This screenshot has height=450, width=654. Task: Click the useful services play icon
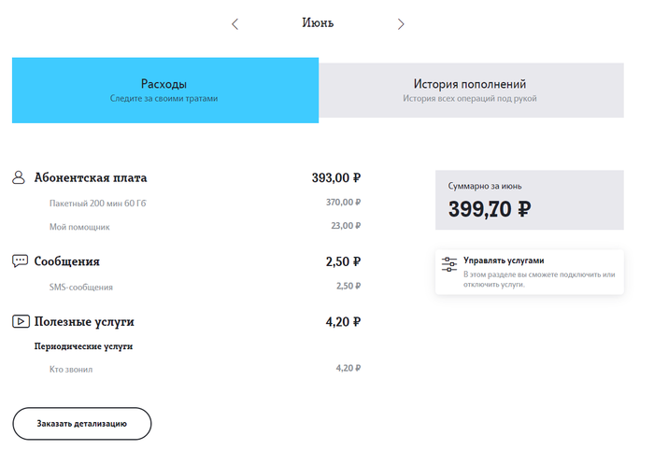coord(20,321)
